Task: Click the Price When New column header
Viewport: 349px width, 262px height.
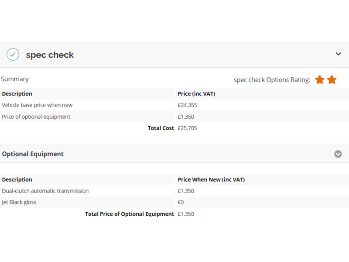Action: (211, 179)
